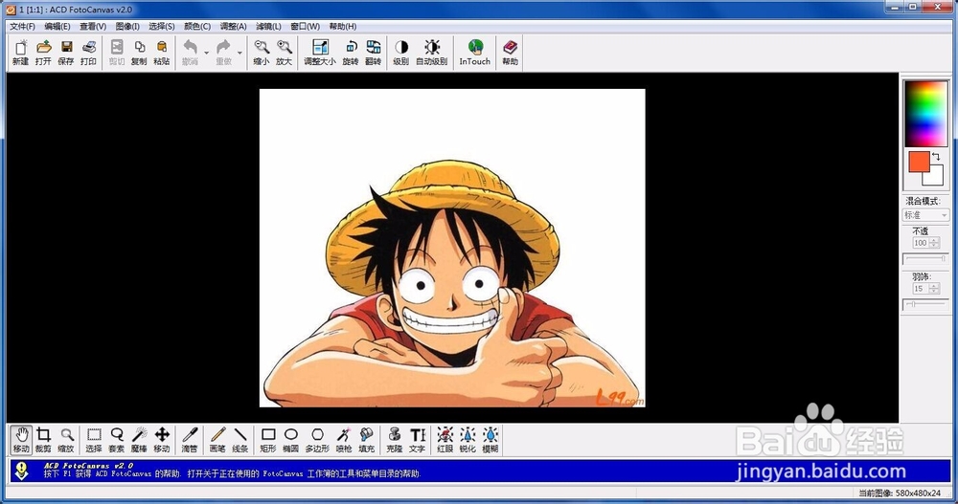Viewport: 958px width, 504px height.
Task: Pick a color from the spectrum palette
Action: pos(925,114)
